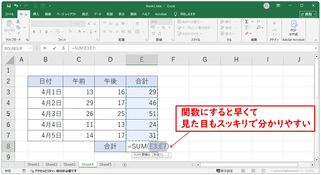Screen dimensions: 321x175
Task: Click the Clear (eraser) icon in 編集 group
Action: [x=246, y=33]
